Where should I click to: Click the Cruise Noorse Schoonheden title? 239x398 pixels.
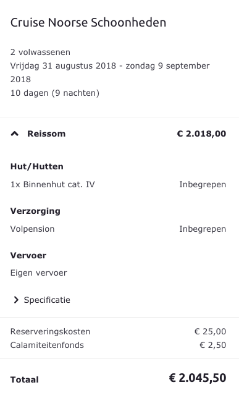tap(88, 22)
